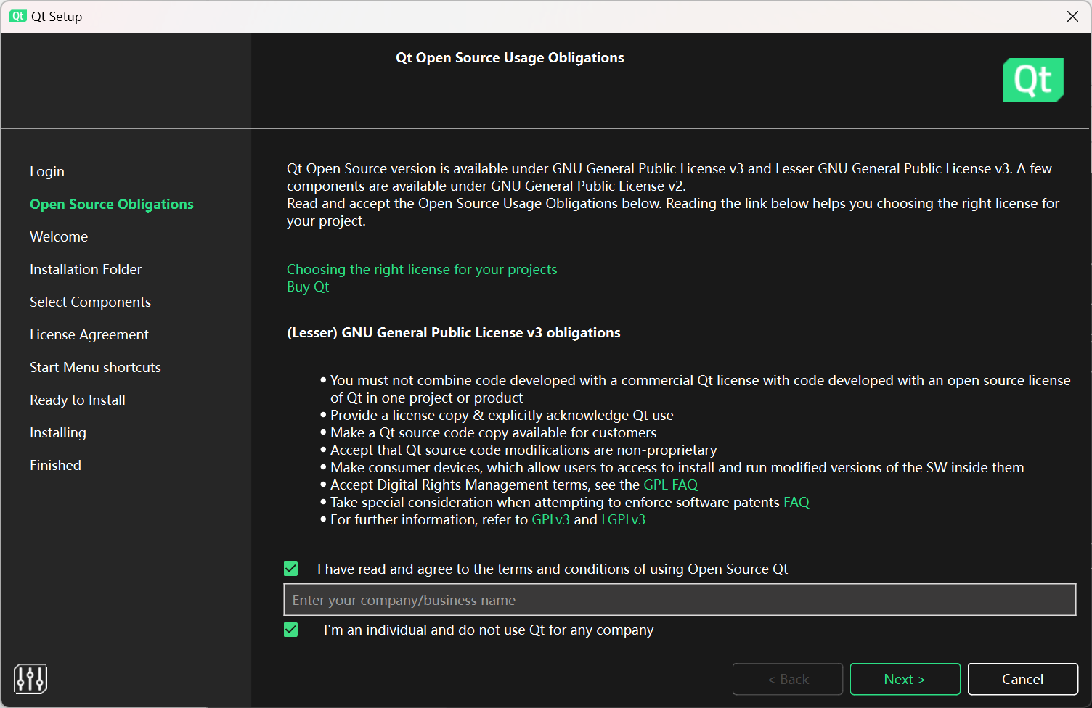Click 'Make consumer devices' bullet text
Image resolution: width=1092 pixels, height=708 pixels.
point(677,467)
